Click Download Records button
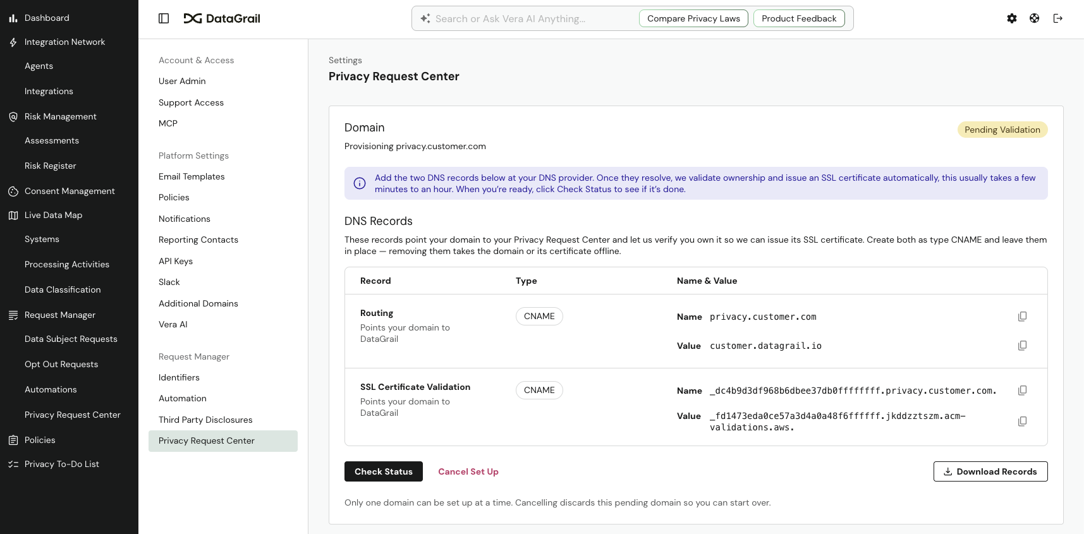The width and height of the screenshot is (1084, 534). (990, 471)
